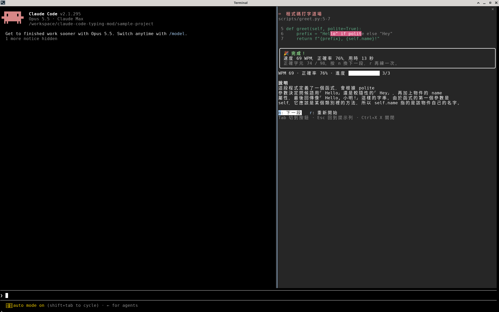The height and width of the screenshot is (312, 499).
Task: Close the Terminal window
Action: (496, 3)
